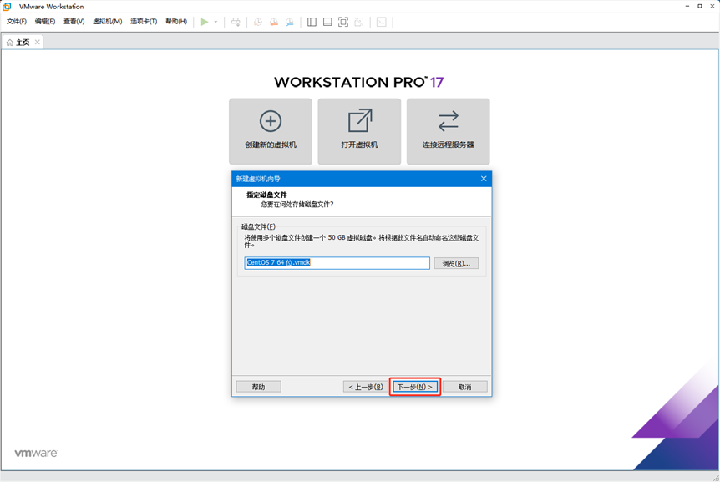Click the 帮助 button in wizard
Viewport: 720px width, 482px height.
259,387
